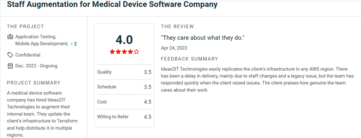
Task: Click the Quality 3.5 rating row
Action: [x=124, y=72]
